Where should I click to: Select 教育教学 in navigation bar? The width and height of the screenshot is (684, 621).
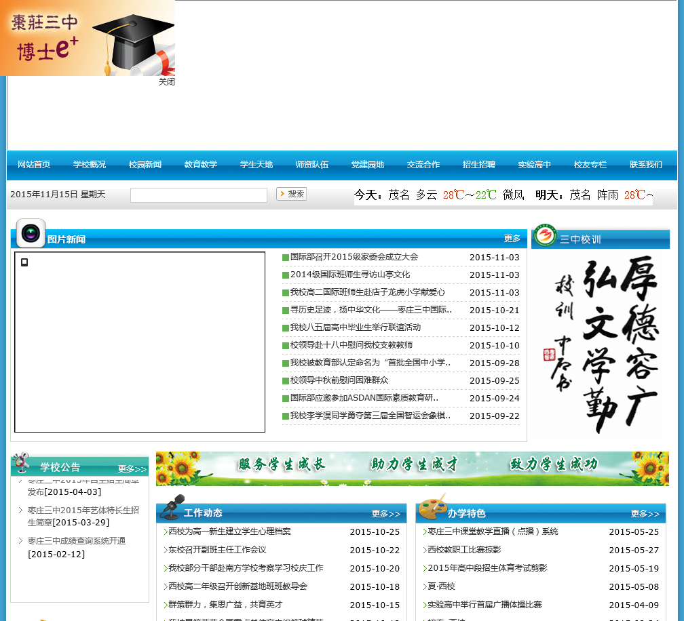(201, 165)
